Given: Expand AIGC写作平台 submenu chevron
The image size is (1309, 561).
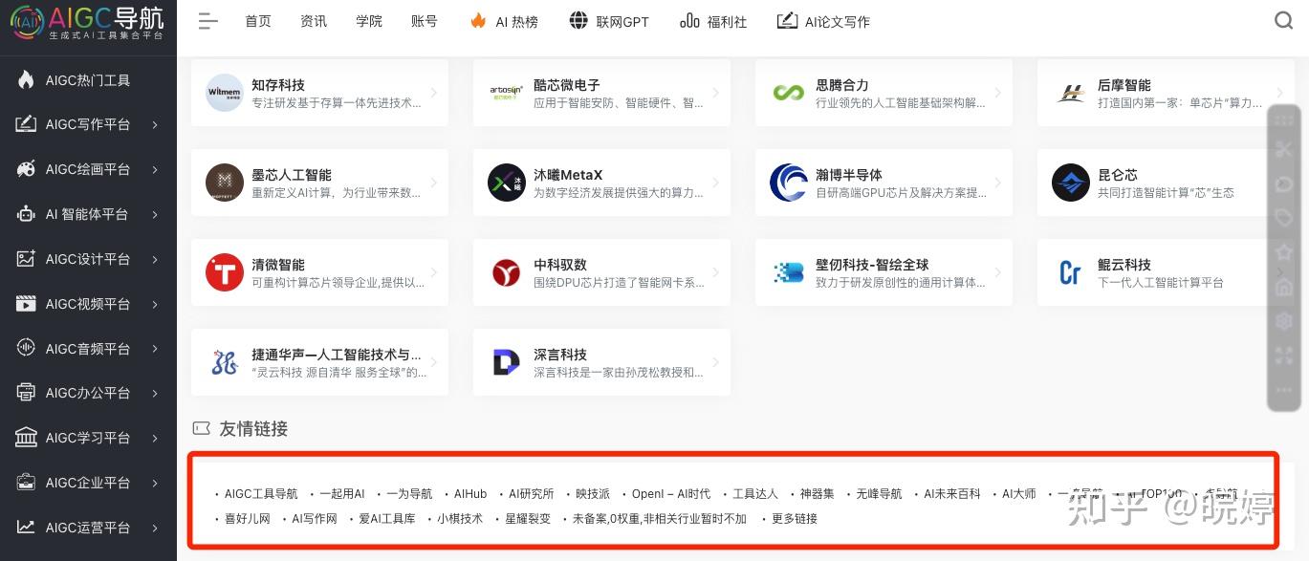Looking at the screenshot, I should pyautogui.click(x=155, y=124).
